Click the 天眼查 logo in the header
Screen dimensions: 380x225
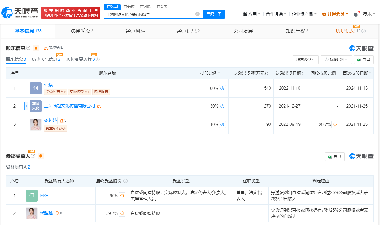coord(20,13)
